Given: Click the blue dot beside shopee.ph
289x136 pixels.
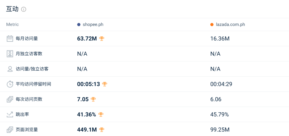Looking at the screenshot, I should 79,25.
